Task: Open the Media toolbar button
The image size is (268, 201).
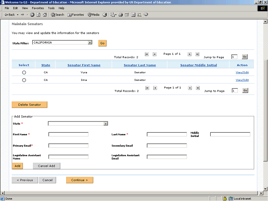Action: point(93,15)
